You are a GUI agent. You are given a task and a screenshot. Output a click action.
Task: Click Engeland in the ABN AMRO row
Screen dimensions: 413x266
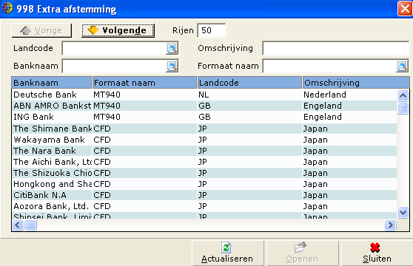pos(323,106)
